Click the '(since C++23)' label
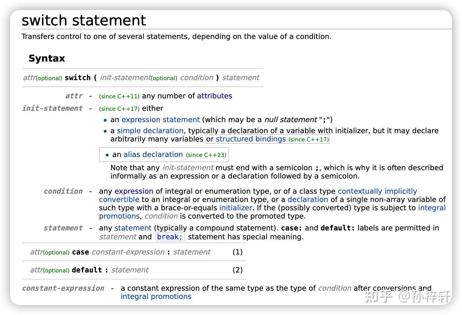This screenshot has height=315, width=462. pyautogui.click(x=206, y=155)
